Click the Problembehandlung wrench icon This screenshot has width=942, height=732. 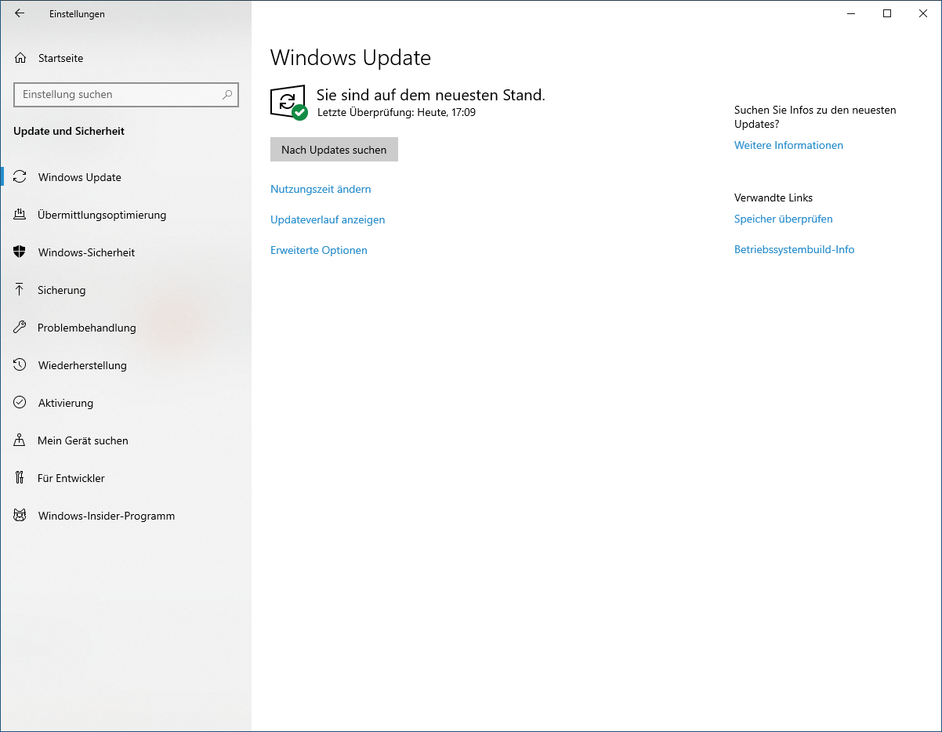pyautogui.click(x=20, y=328)
